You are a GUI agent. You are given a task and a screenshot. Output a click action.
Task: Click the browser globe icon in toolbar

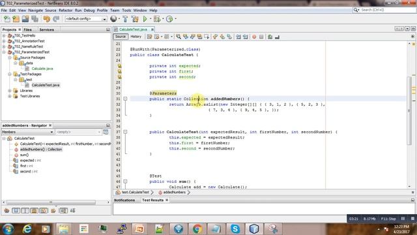pyautogui.click(x=113, y=19)
